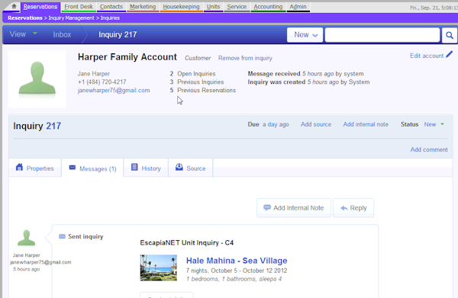Click the janewharper75@gmail.com email link
The height and width of the screenshot is (298, 458).
click(x=114, y=91)
